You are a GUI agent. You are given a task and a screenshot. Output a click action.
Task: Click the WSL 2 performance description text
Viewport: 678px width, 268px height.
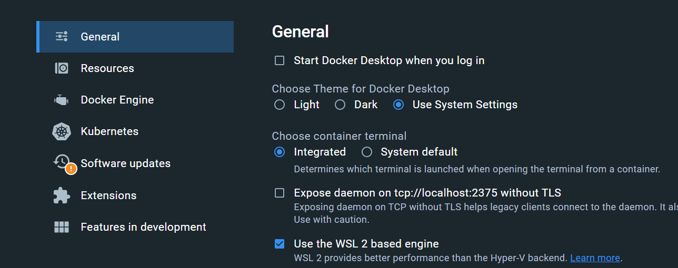click(431, 258)
